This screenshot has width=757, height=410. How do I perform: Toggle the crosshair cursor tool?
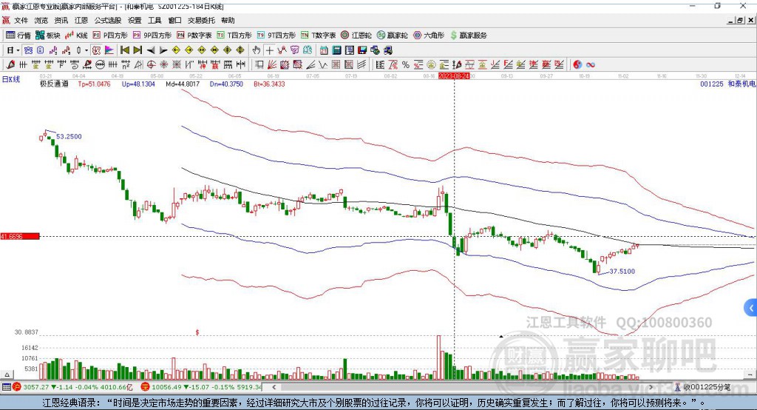pyautogui.click(x=269, y=50)
